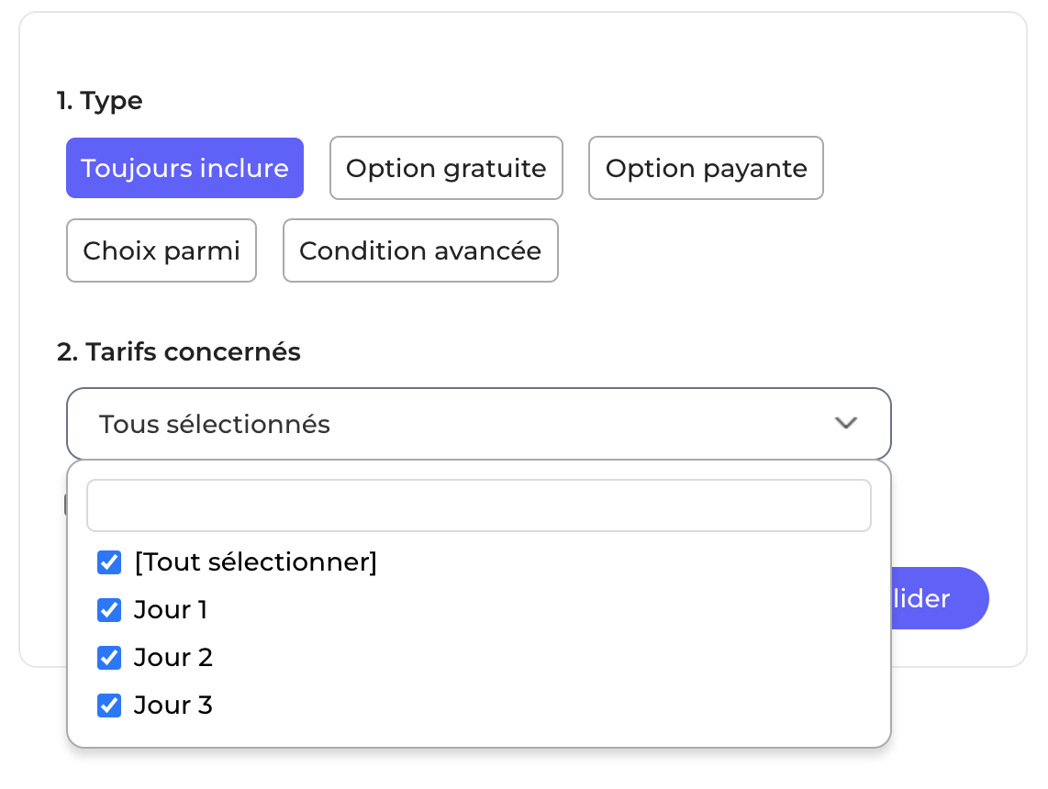Click the chevron arrow of the Tarifs dropdown
The image size is (1048, 789).
tap(845, 423)
